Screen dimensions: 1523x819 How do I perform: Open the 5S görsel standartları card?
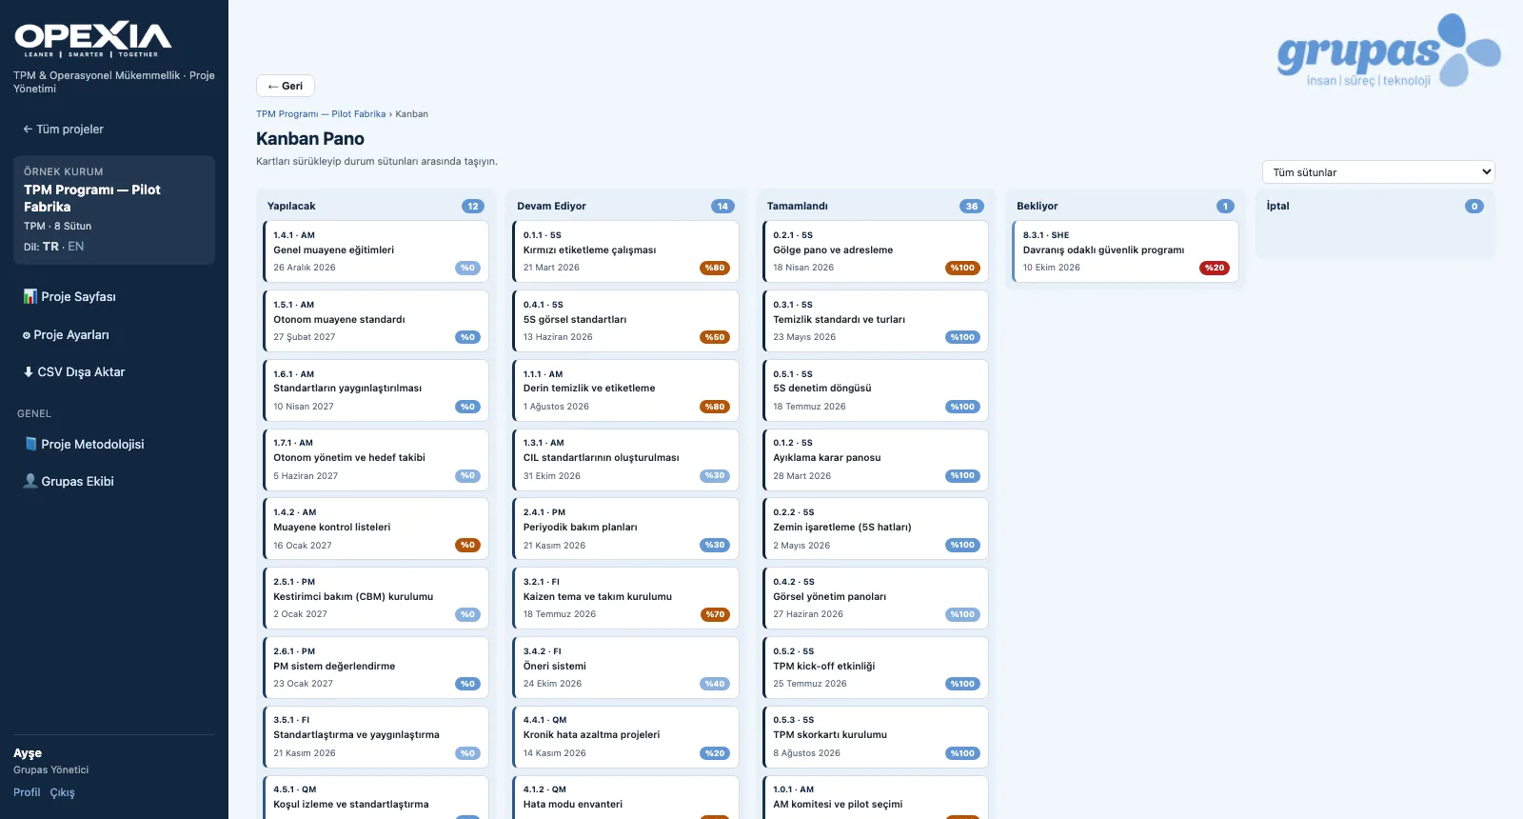pos(625,321)
